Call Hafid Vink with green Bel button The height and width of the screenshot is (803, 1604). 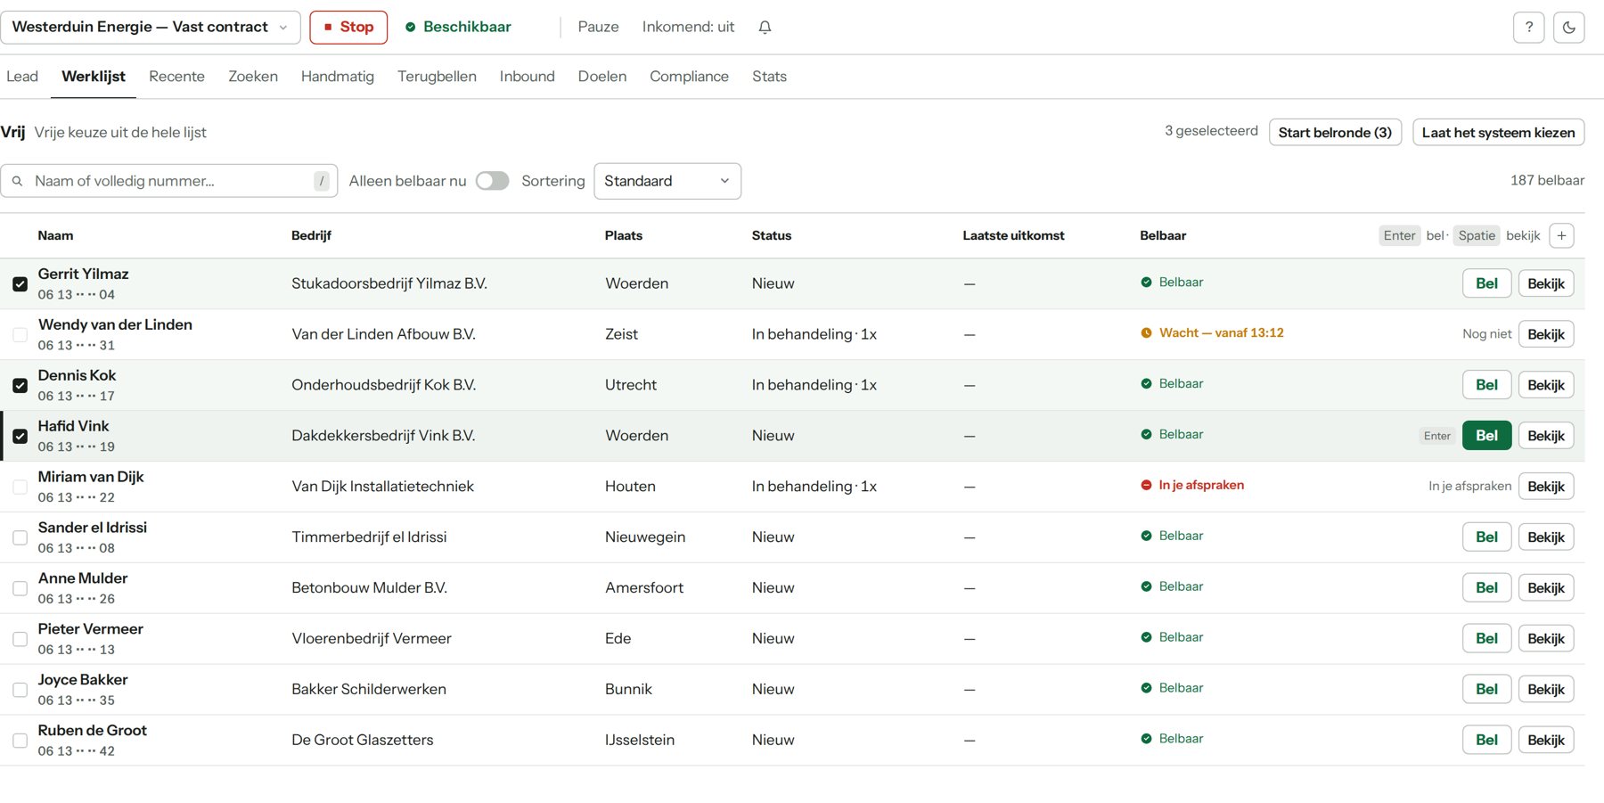[1486, 436]
